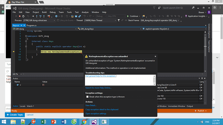Pin the Keys.cs tab
This screenshot has height=125, width=223.
(x=21, y=26)
